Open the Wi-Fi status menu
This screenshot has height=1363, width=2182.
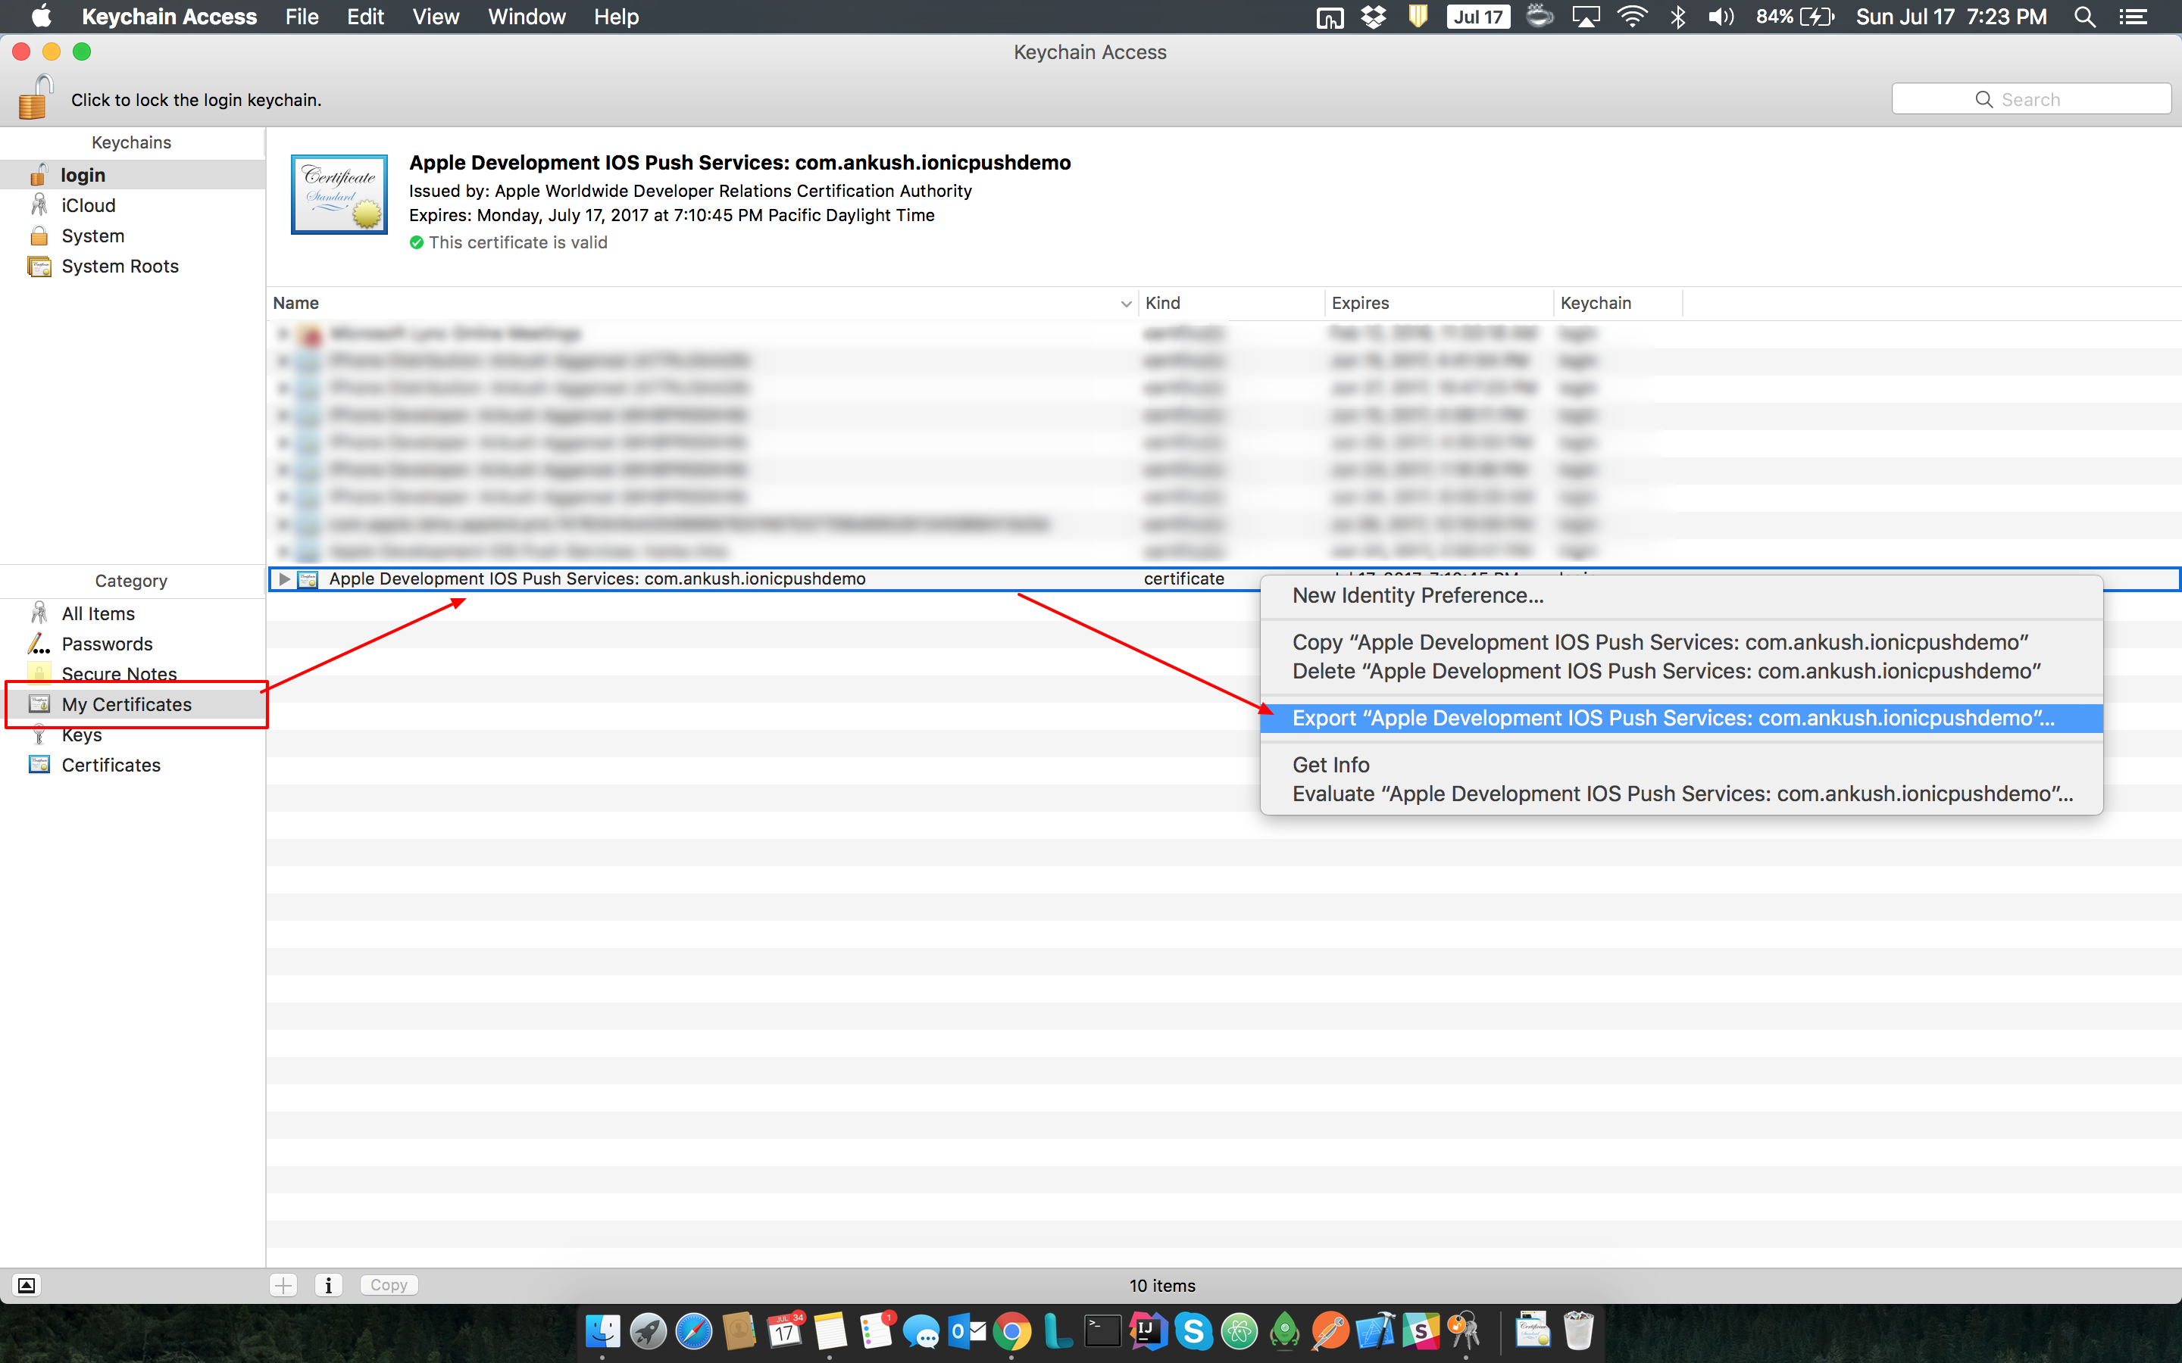click(1632, 16)
